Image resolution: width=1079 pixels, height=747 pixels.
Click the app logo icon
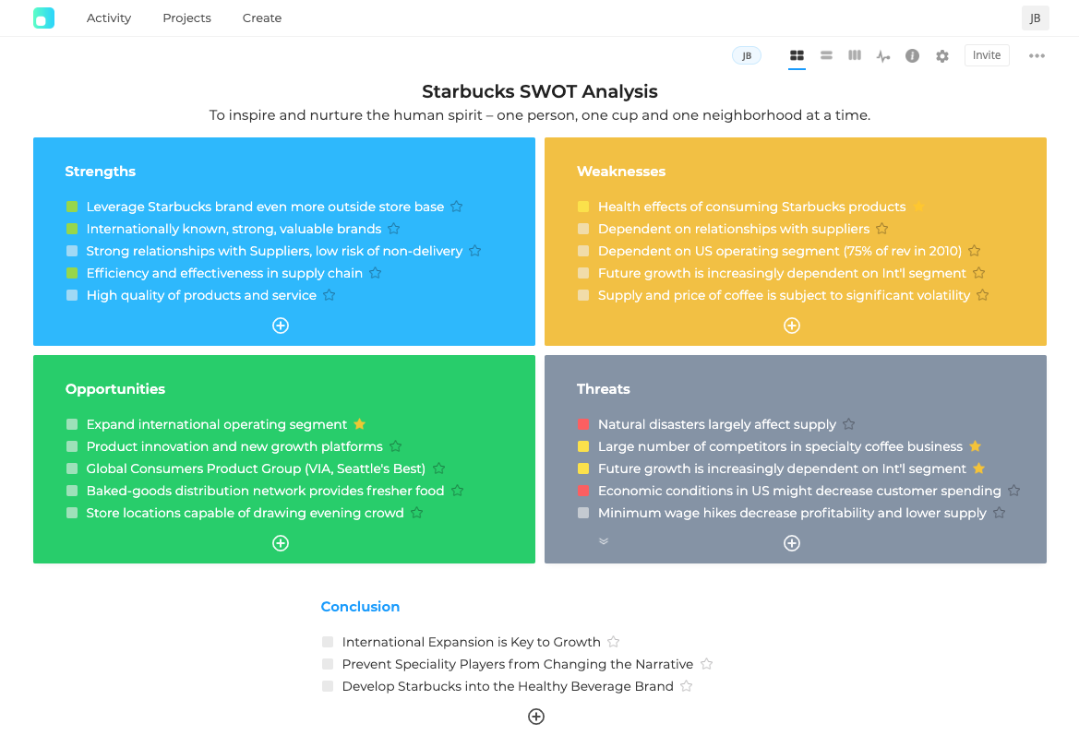(44, 18)
